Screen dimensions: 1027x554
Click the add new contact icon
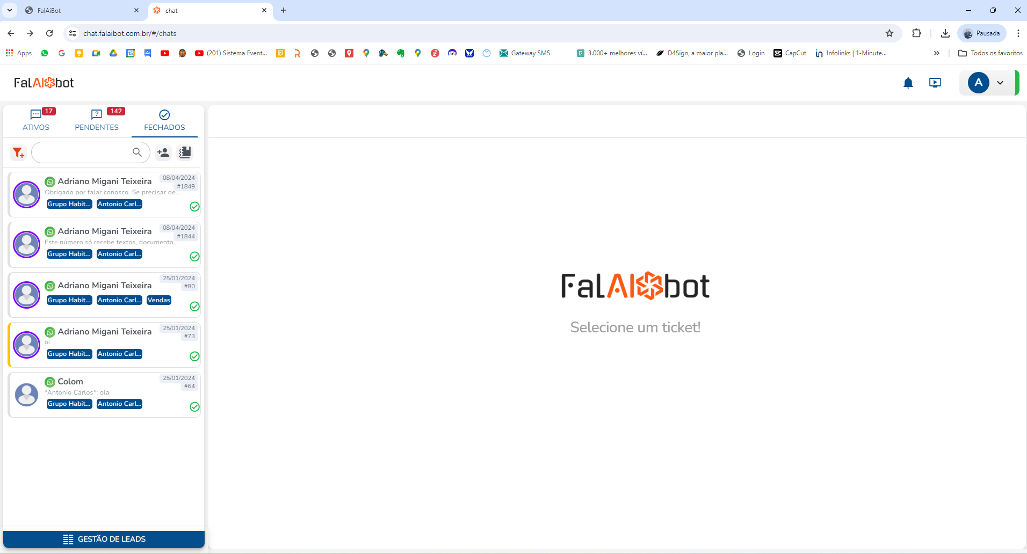pyautogui.click(x=163, y=152)
